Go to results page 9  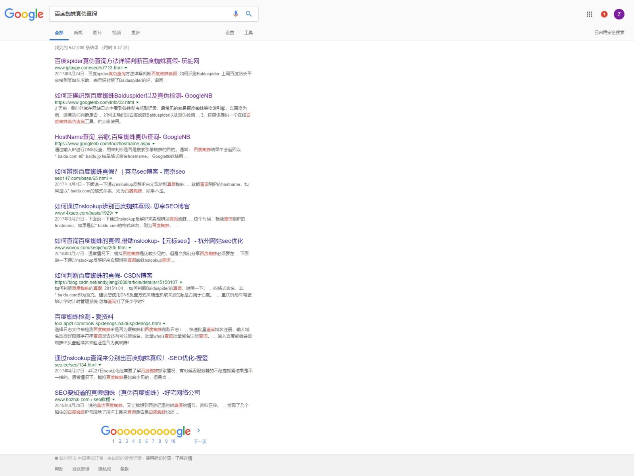(x=166, y=441)
